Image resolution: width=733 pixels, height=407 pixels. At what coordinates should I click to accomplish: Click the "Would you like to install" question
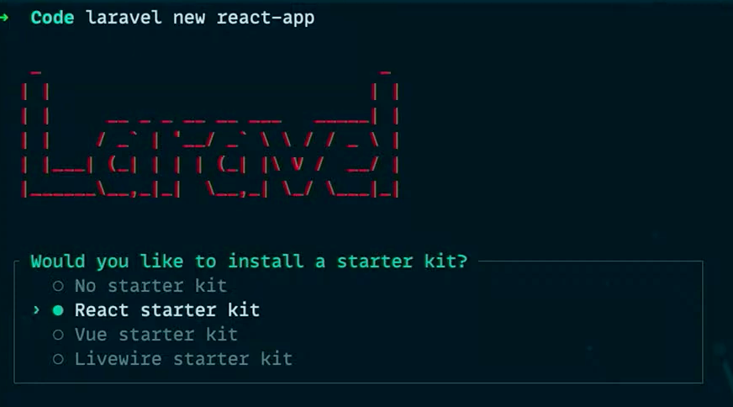(x=167, y=261)
